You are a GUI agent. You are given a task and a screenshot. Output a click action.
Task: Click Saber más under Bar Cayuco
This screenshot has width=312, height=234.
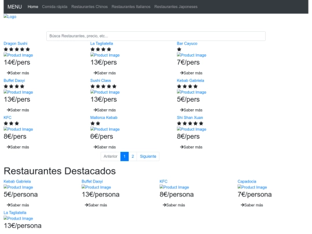tap(191, 73)
